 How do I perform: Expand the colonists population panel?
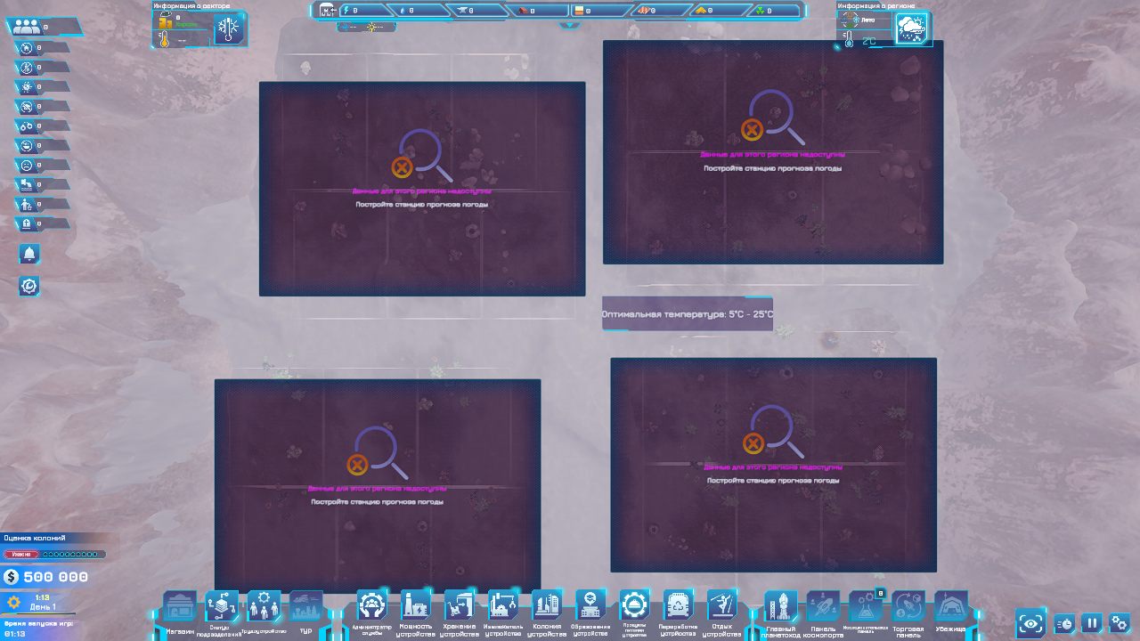click(43, 27)
